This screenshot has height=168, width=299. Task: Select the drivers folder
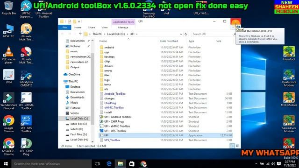tap(108, 66)
